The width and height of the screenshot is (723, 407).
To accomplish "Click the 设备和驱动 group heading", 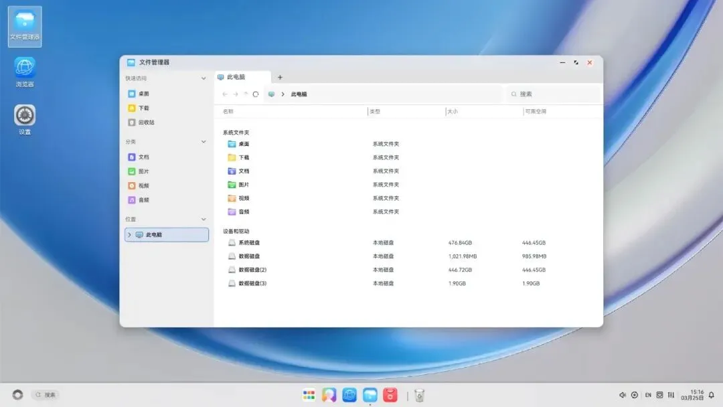I will pyautogui.click(x=236, y=232).
